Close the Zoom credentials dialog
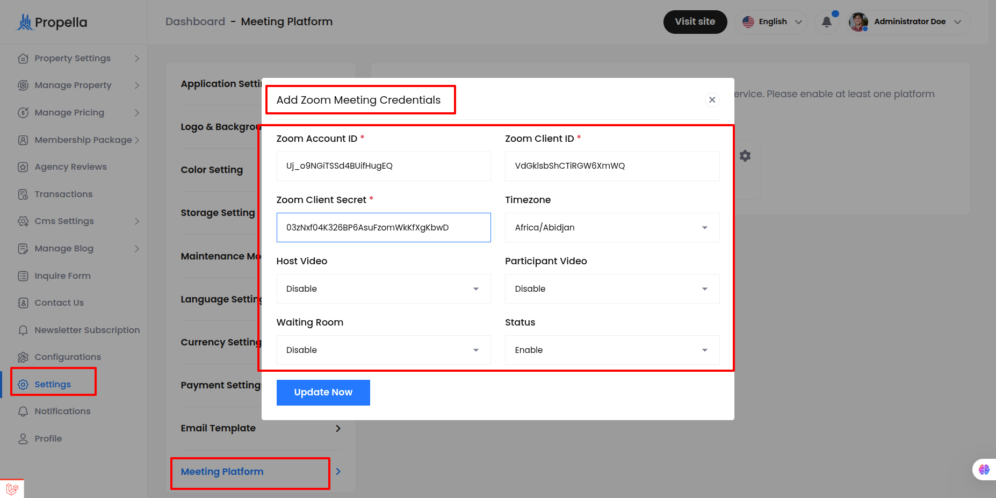 coord(712,100)
